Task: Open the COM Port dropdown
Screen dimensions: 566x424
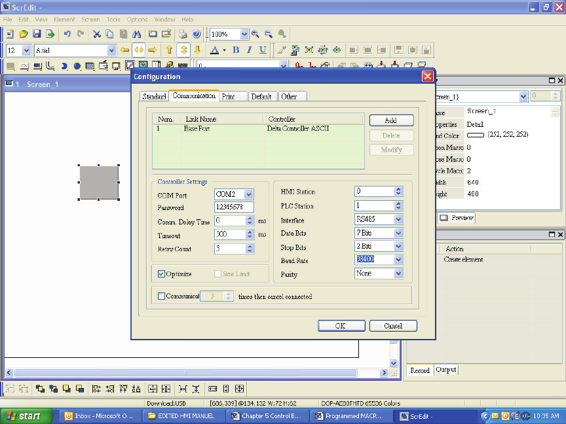Action: pyautogui.click(x=248, y=194)
